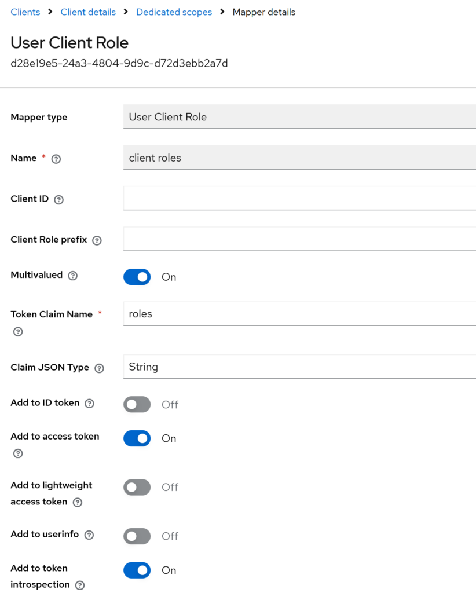Disable the Multivalued toggle
The width and height of the screenshot is (476, 593).
tap(137, 277)
